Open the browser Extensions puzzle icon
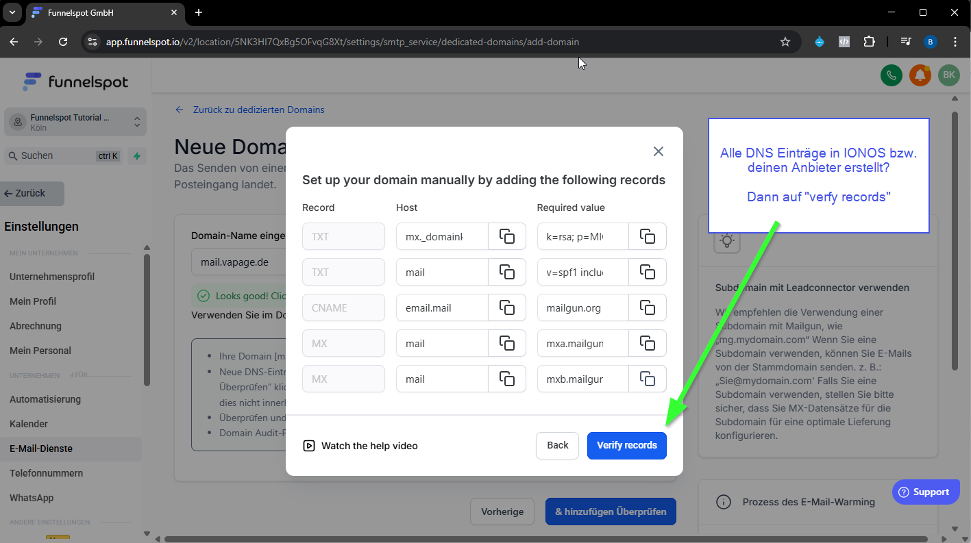The image size is (971, 543). coord(869,42)
